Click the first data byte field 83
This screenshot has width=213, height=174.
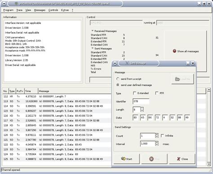click(x=135, y=118)
